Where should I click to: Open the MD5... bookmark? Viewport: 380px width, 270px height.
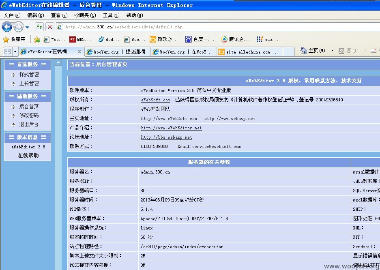pyautogui.click(x=80, y=39)
